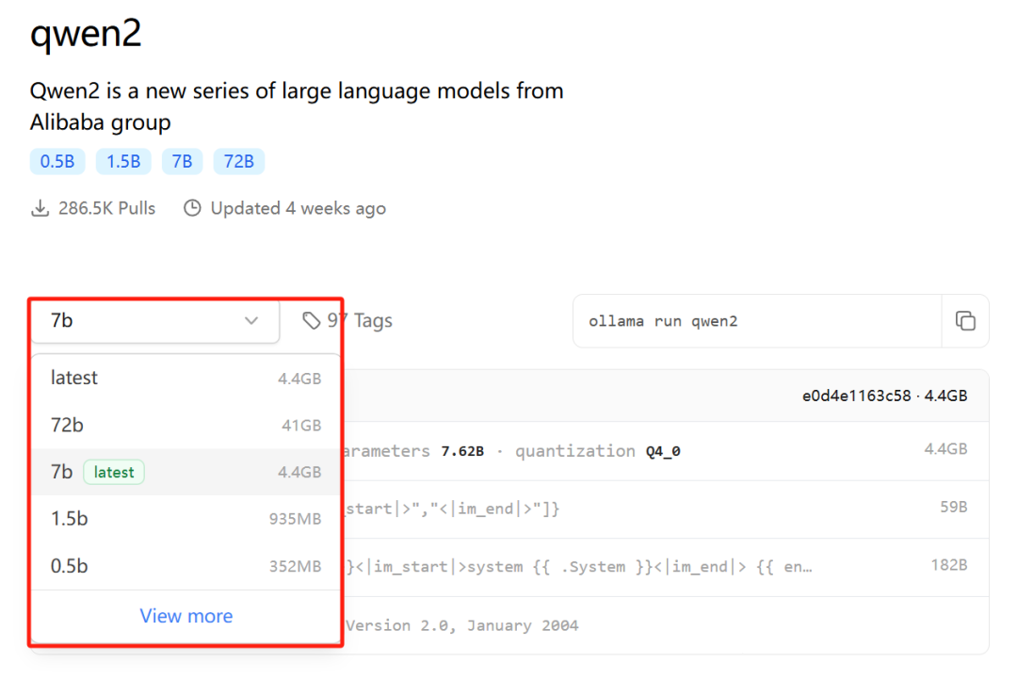Screen dimensions: 1017x679
Task: Open the parameters 7.62B quantization row
Action: [659, 451]
